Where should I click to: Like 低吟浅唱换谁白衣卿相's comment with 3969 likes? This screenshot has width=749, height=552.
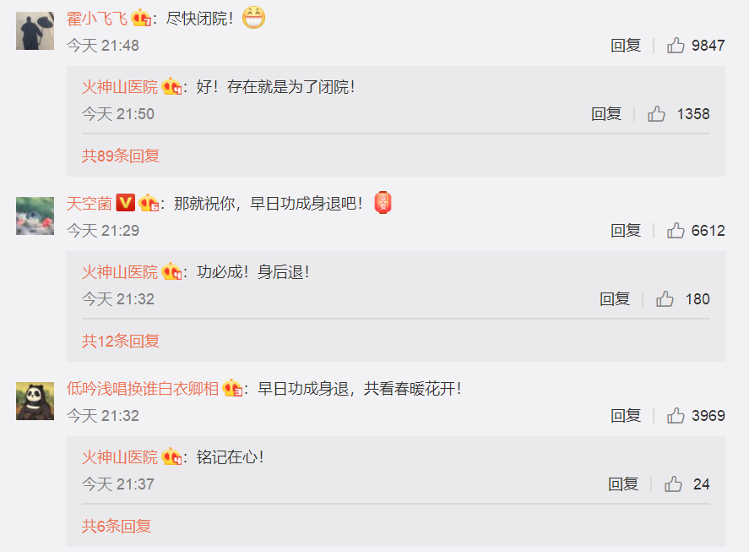(676, 416)
